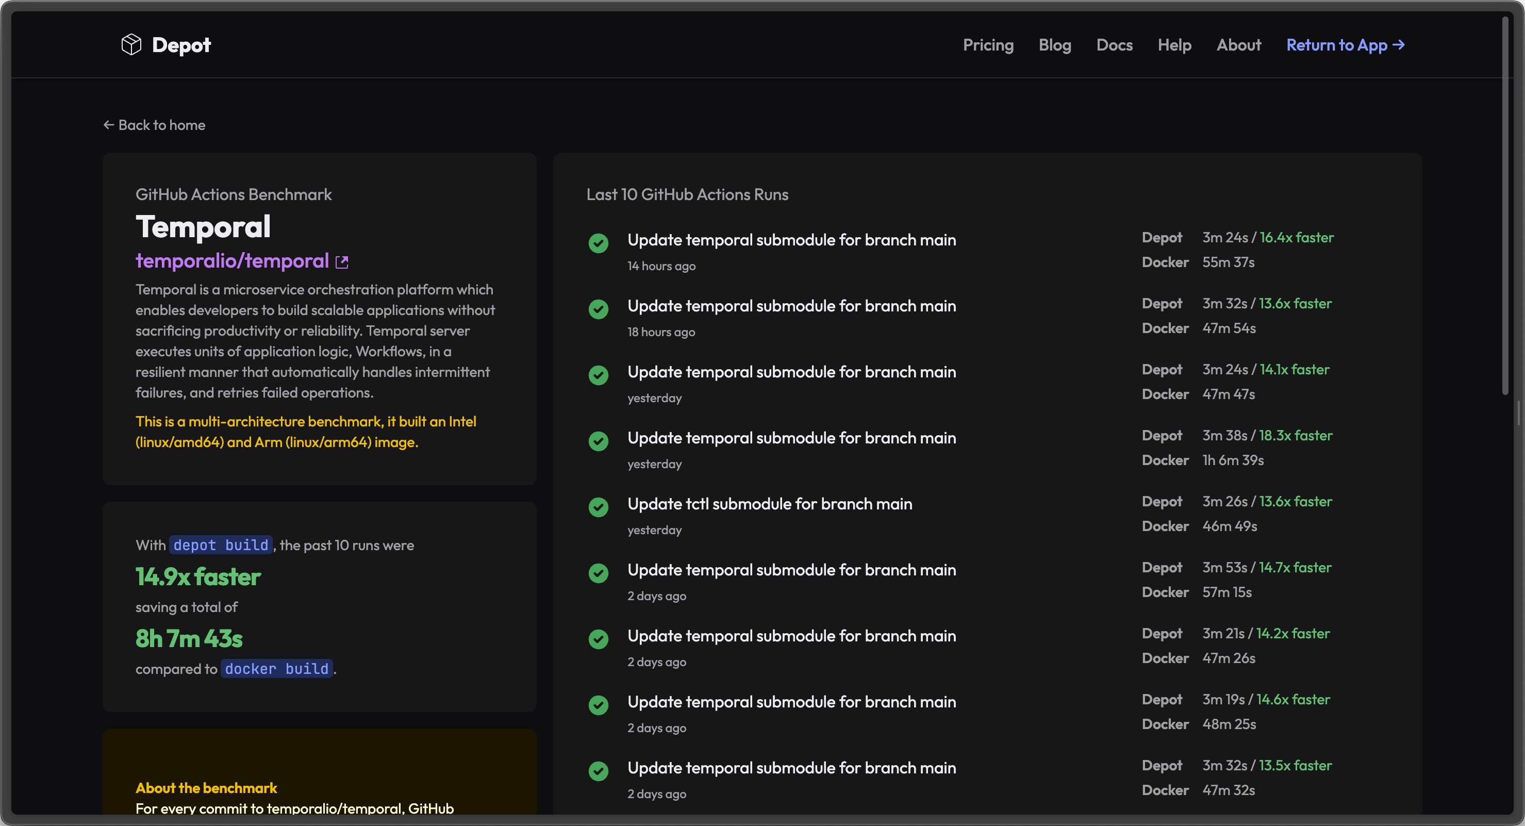The width and height of the screenshot is (1525, 826).
Task: Open the Update tctl submodule run title
Action: (769, 504)
